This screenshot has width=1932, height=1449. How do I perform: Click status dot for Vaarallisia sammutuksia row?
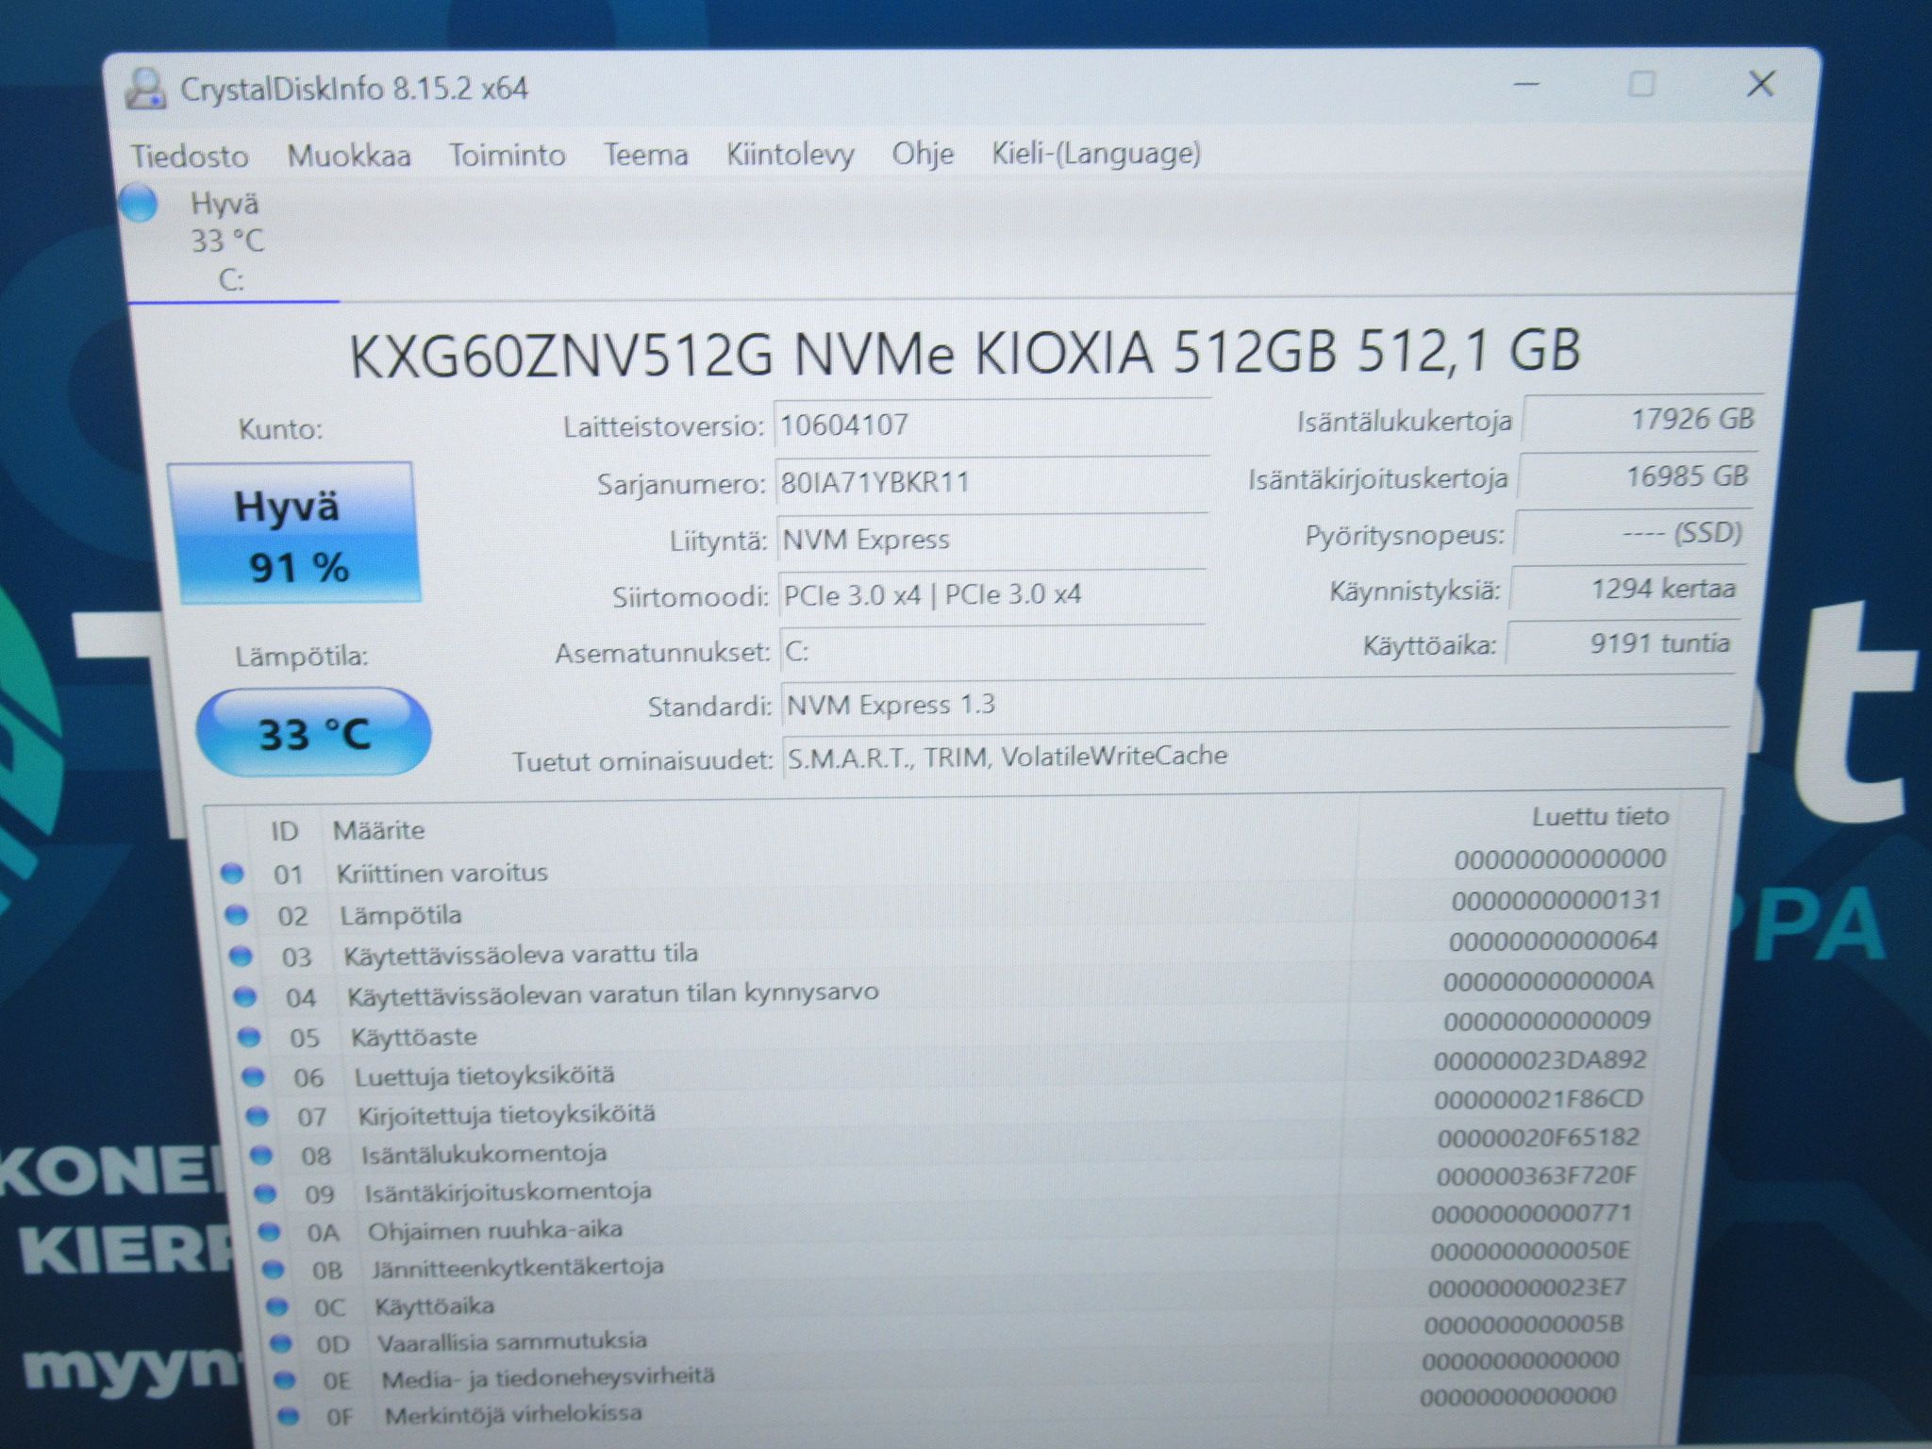click(280, 1343)
